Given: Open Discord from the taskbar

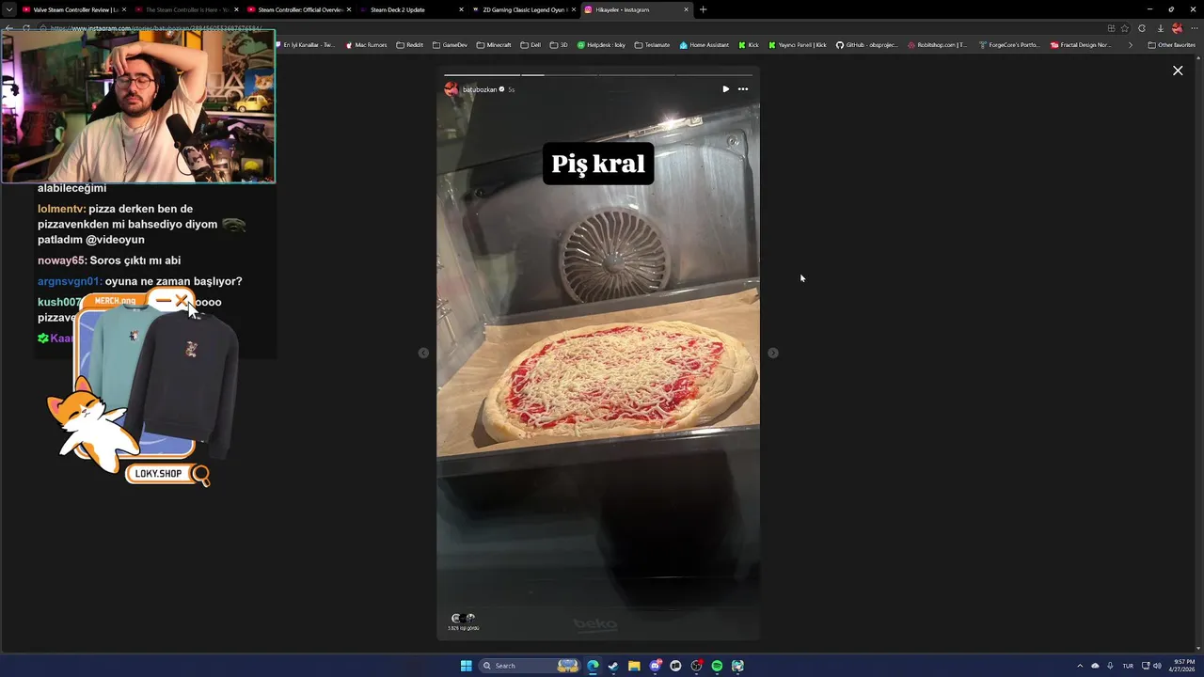Looking at the screenshot, I should coord(655,666).
